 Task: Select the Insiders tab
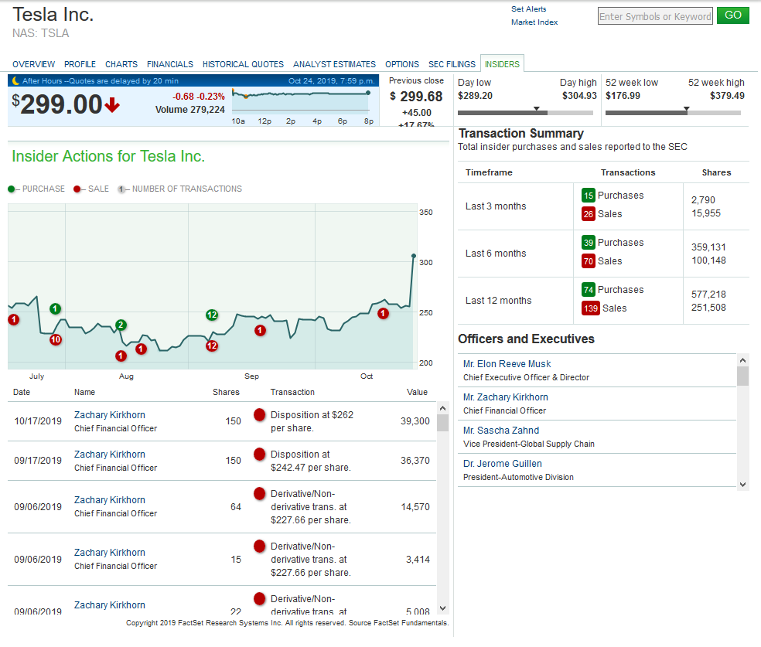(502, 64)
